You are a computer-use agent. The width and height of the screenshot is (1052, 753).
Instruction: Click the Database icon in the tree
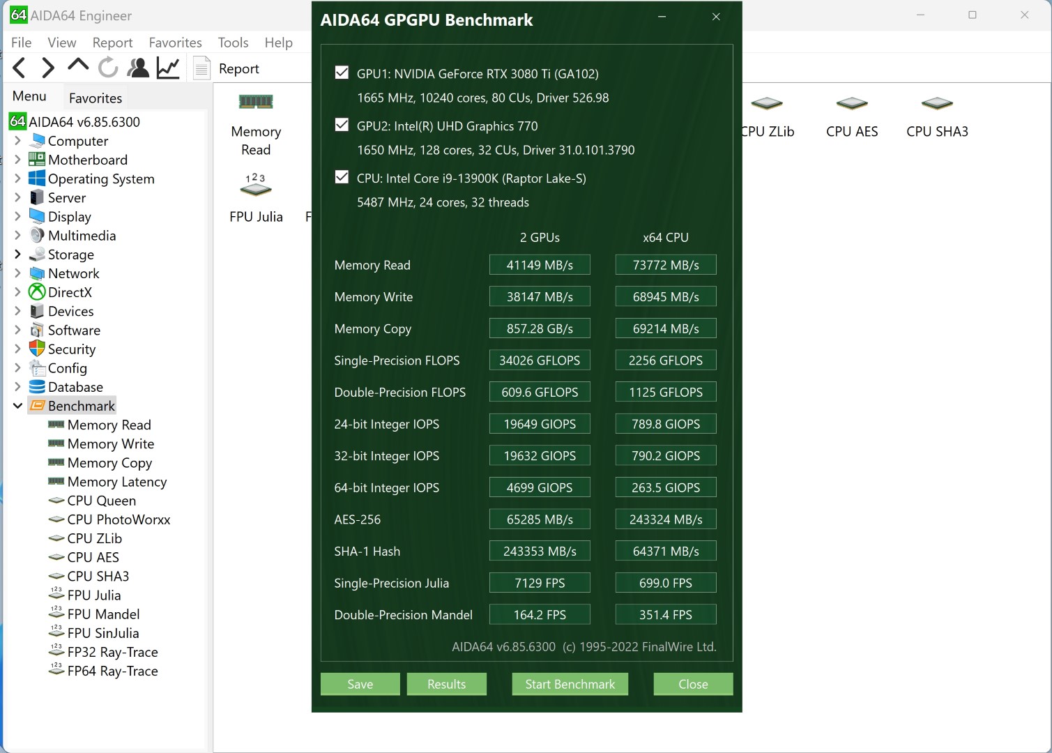[38, 386]
